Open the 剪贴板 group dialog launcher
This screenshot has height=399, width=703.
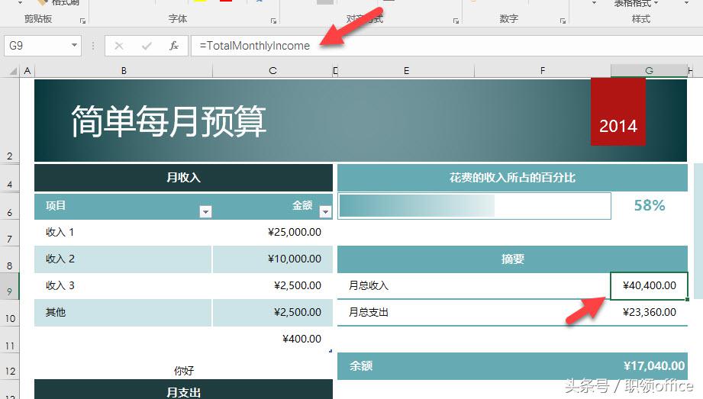pos(82,21)
